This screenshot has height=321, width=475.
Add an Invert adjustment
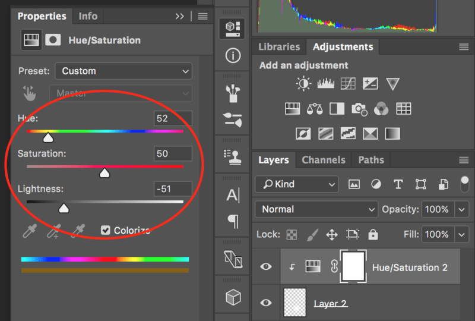click(303, 134)
